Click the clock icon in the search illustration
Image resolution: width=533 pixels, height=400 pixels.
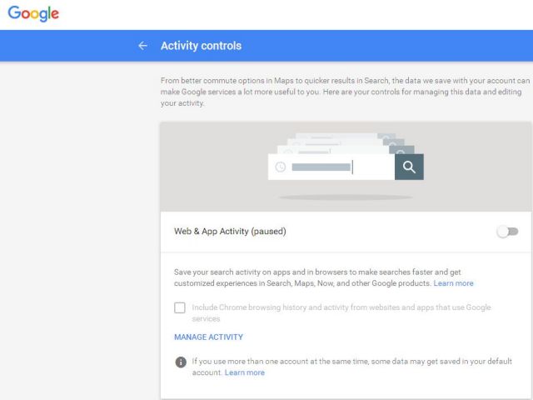(281, 167)
